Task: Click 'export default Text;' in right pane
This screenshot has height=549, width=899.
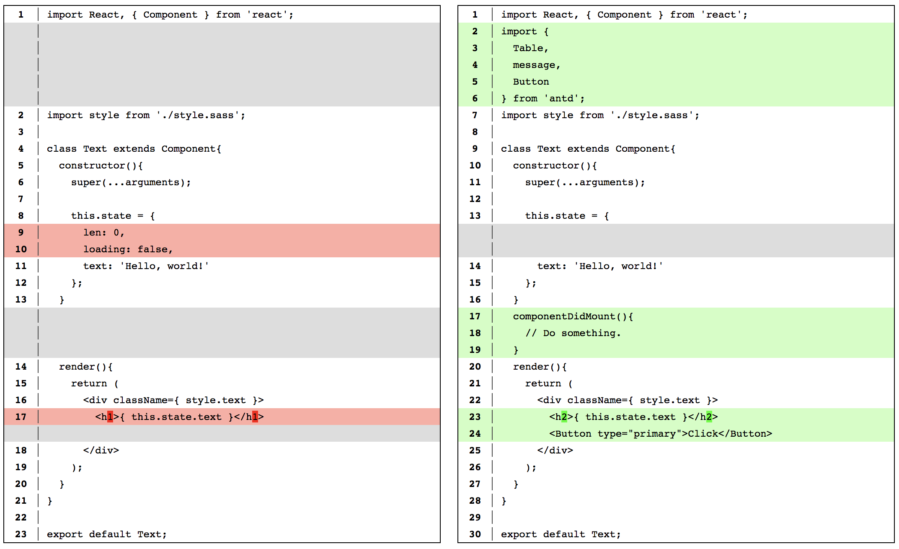Action: pos(561,534)
